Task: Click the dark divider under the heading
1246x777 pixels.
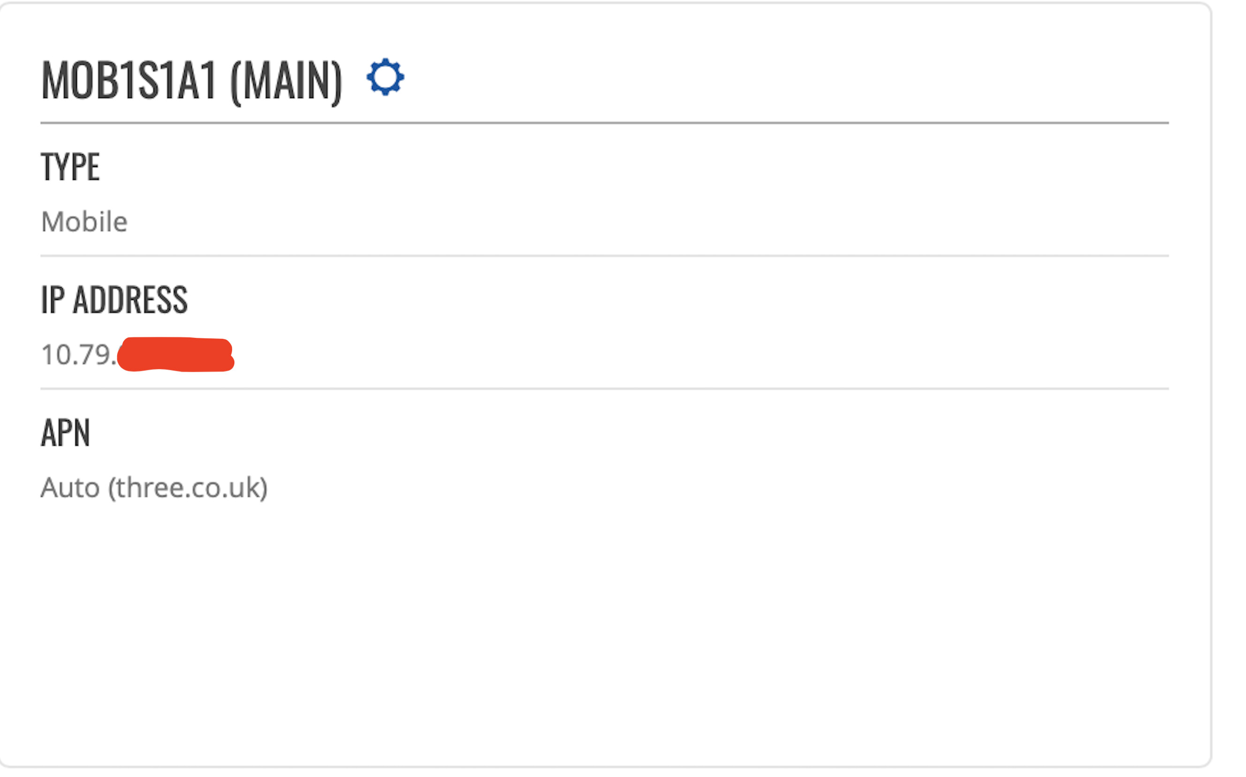Action: 605,123
